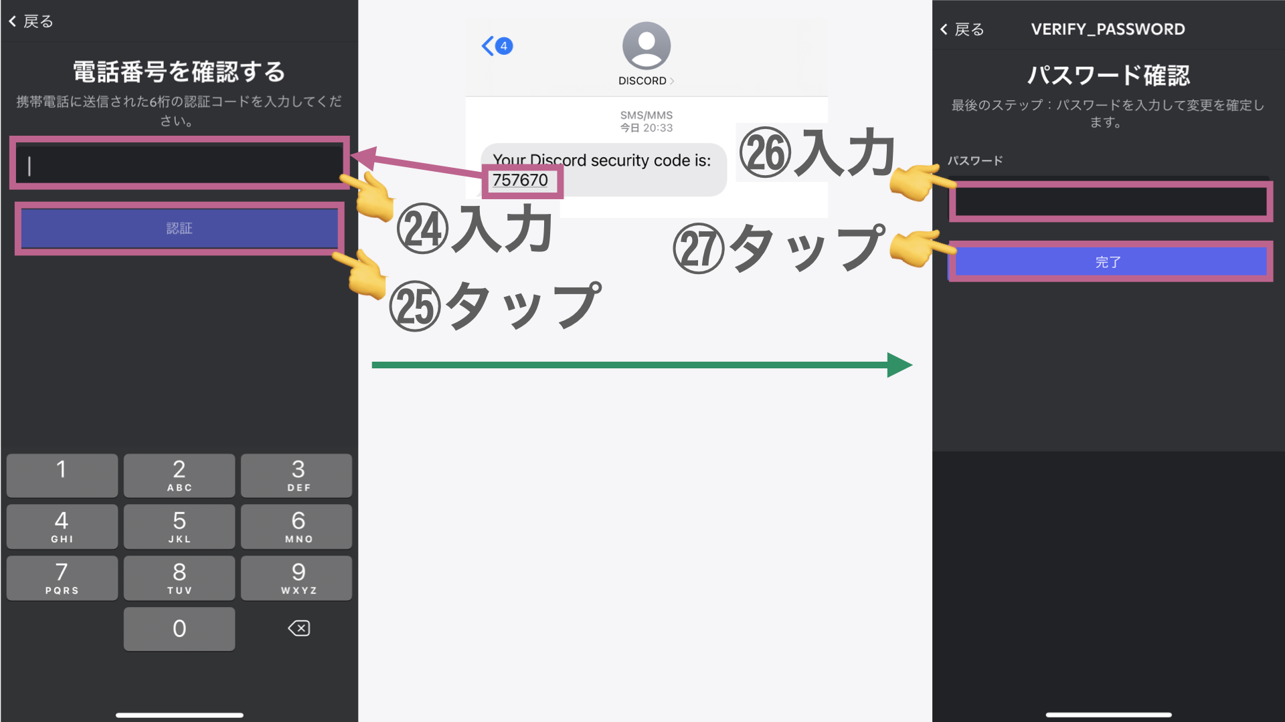
Task: Focus the パスワード password input field
Action: tap(1111, 201)
